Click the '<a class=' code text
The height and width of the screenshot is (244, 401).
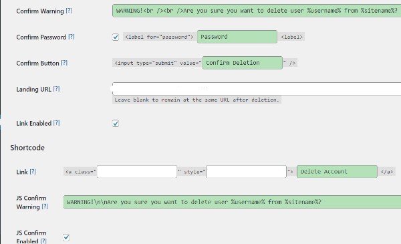click(x=80, y=172)
